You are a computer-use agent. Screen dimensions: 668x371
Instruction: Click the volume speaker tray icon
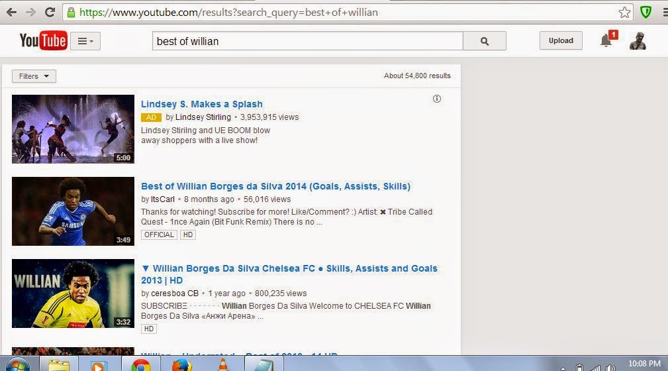[x=611, y=368]
